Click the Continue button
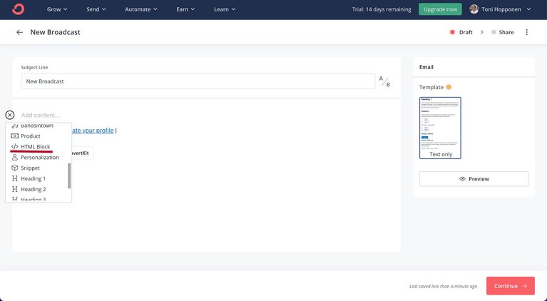Viewport: 547px width, 301px height. (511, 285)
